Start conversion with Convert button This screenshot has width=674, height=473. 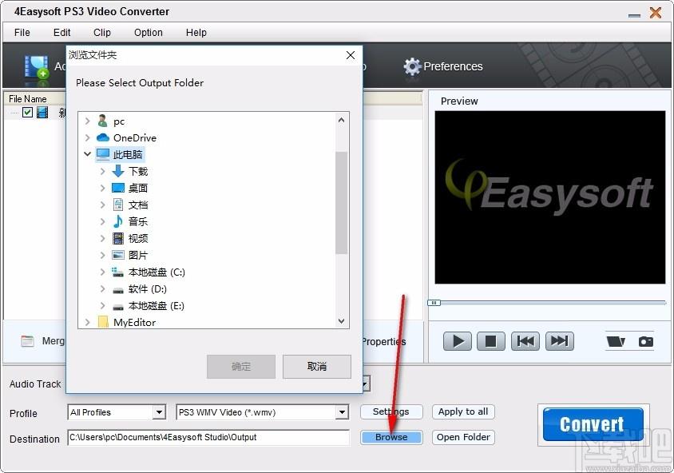tap(593, 424)
